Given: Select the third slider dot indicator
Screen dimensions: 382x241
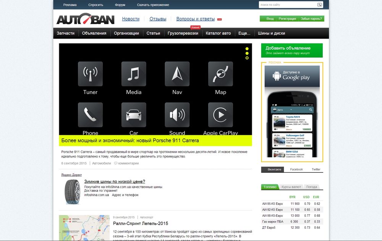Looking at the screenshot, I should coord(247,58).
